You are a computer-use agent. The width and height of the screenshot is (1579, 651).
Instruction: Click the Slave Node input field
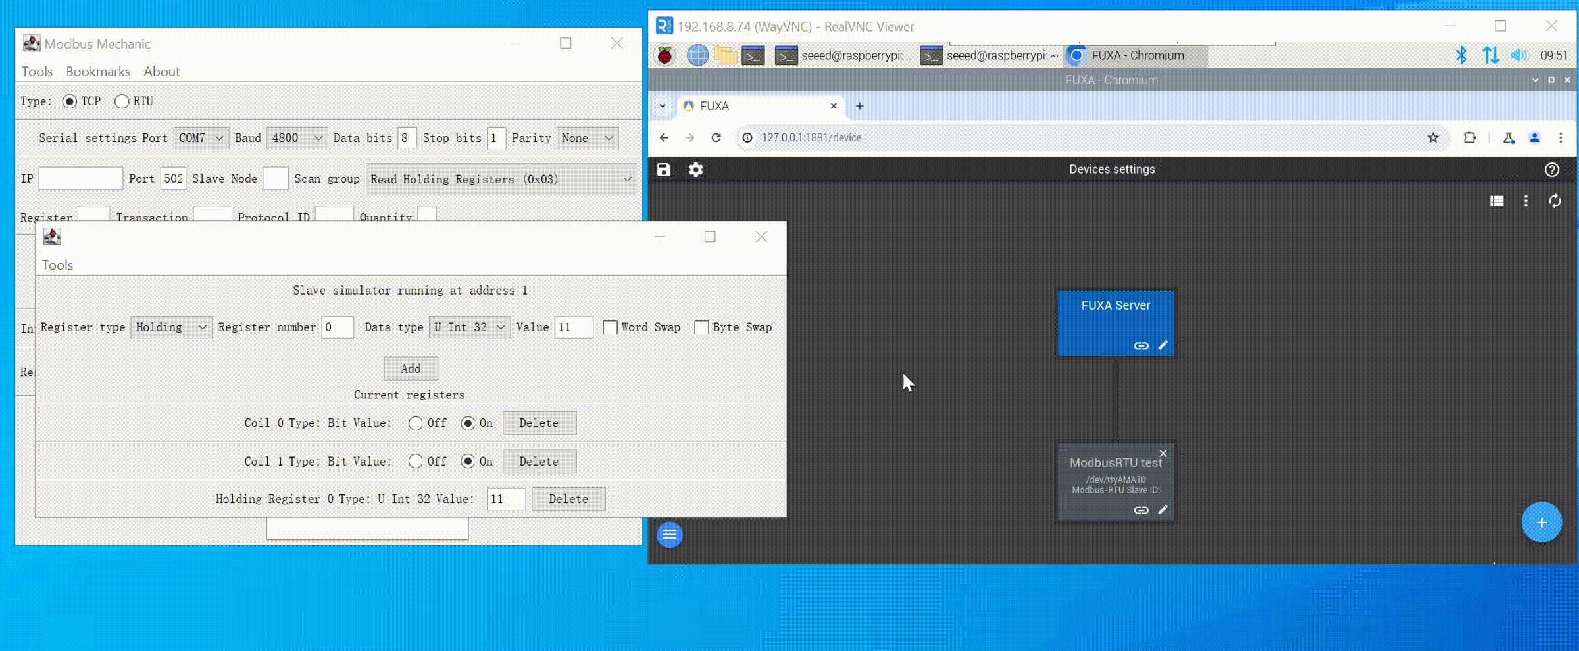click(x=276, y=179)
